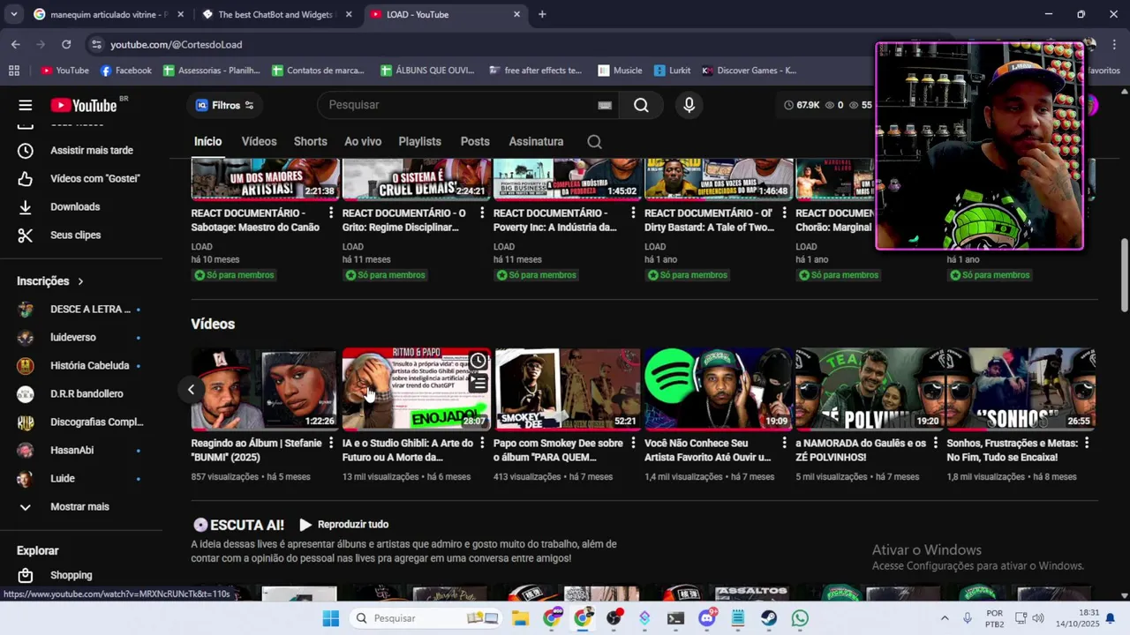This screenshot has height=635, width=1130.
Task: Switch to manequim articulado vitrine browser tab
Action: [x=108, y=14]
